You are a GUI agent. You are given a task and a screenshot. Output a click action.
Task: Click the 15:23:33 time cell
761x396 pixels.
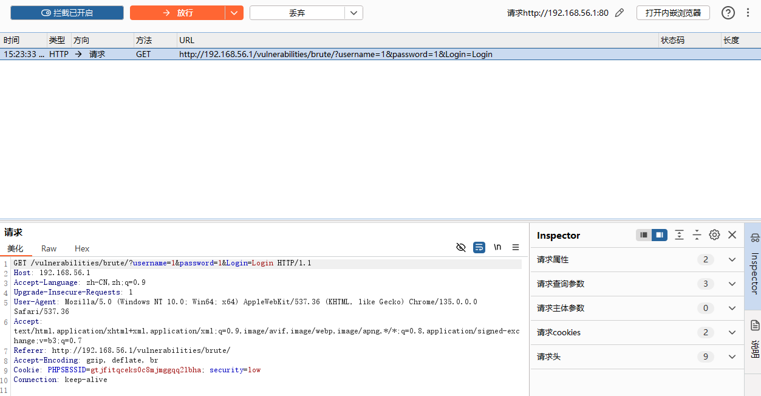tap(23, 54)
